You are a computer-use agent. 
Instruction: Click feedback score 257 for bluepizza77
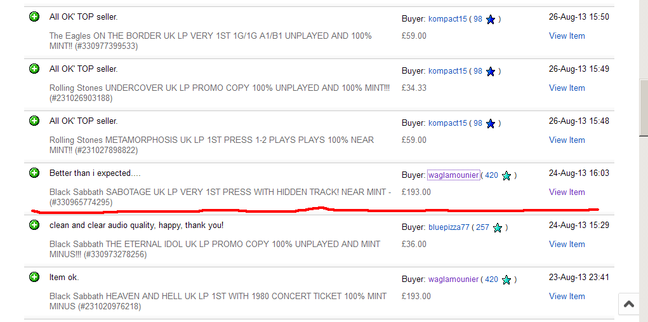pyautogui.click(x=482, y=227)
